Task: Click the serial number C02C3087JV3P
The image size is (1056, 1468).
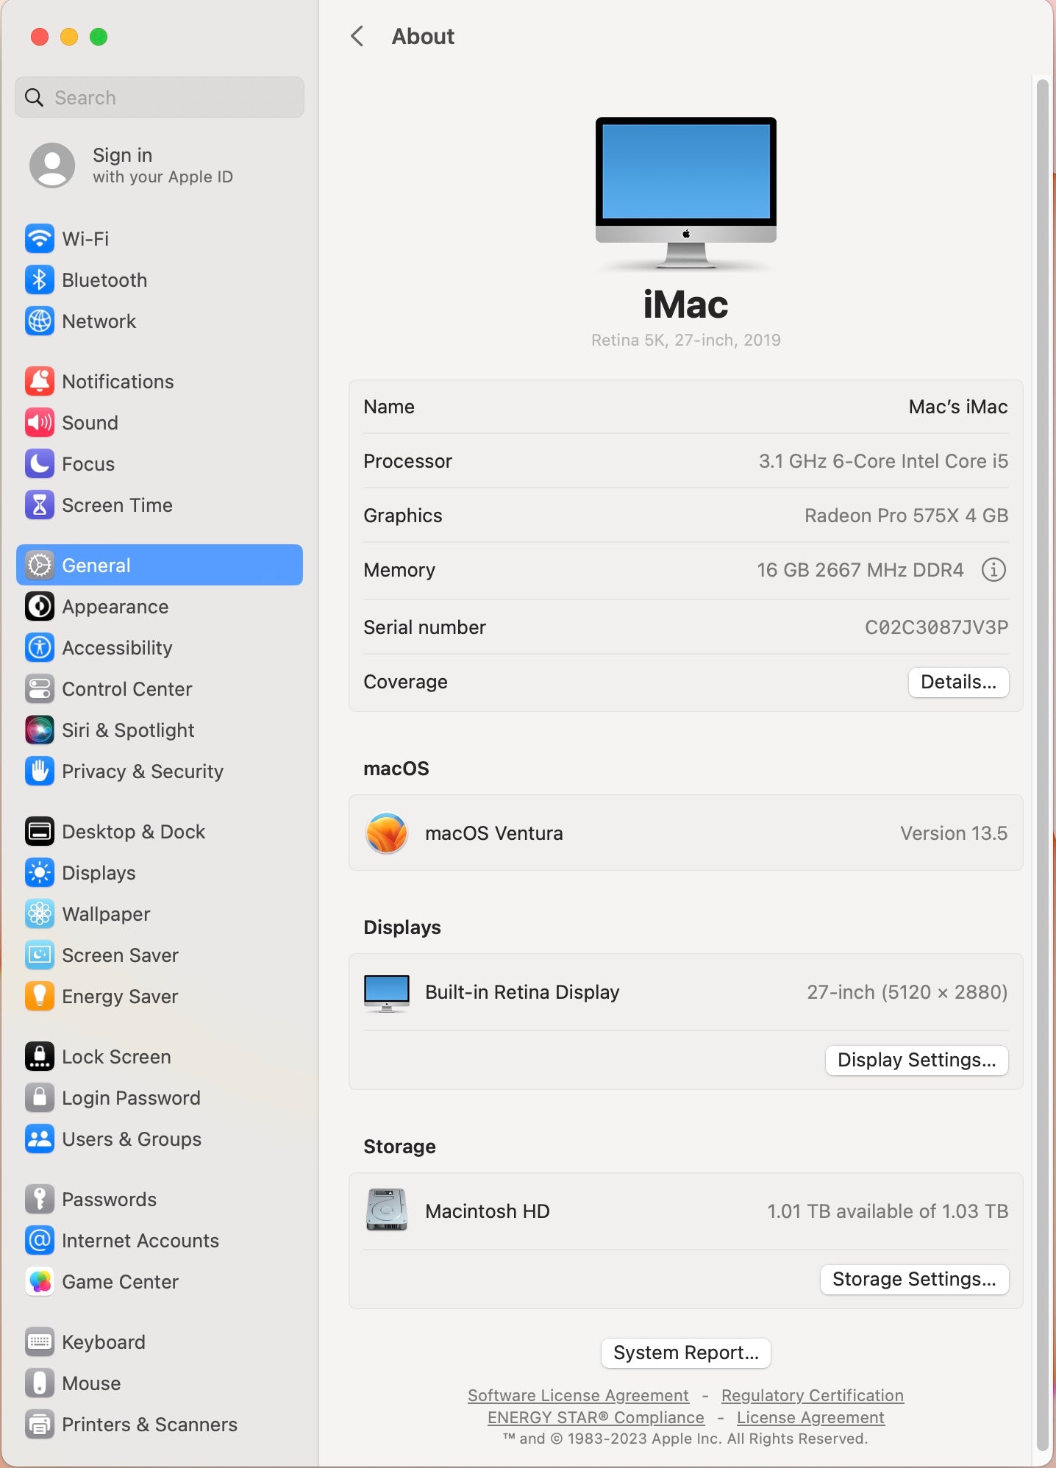Action: 936,627
